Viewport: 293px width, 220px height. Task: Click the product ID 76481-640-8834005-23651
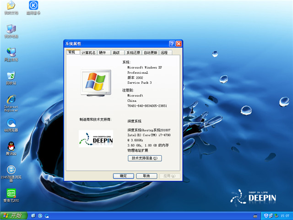click(x=147, y=106)
